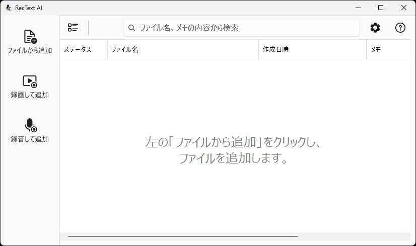Minimize the RecText AI window

(358, 8)
